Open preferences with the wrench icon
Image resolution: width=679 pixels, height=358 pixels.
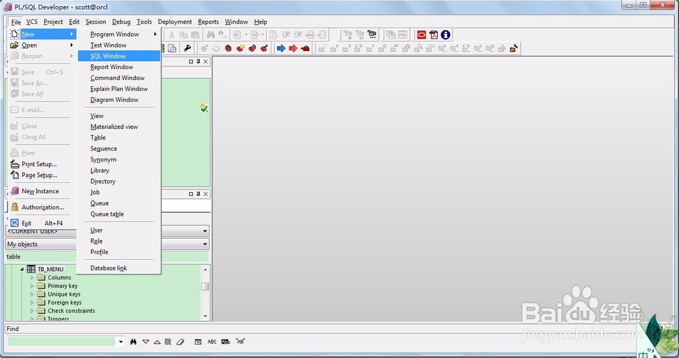[x=187, y=48]
